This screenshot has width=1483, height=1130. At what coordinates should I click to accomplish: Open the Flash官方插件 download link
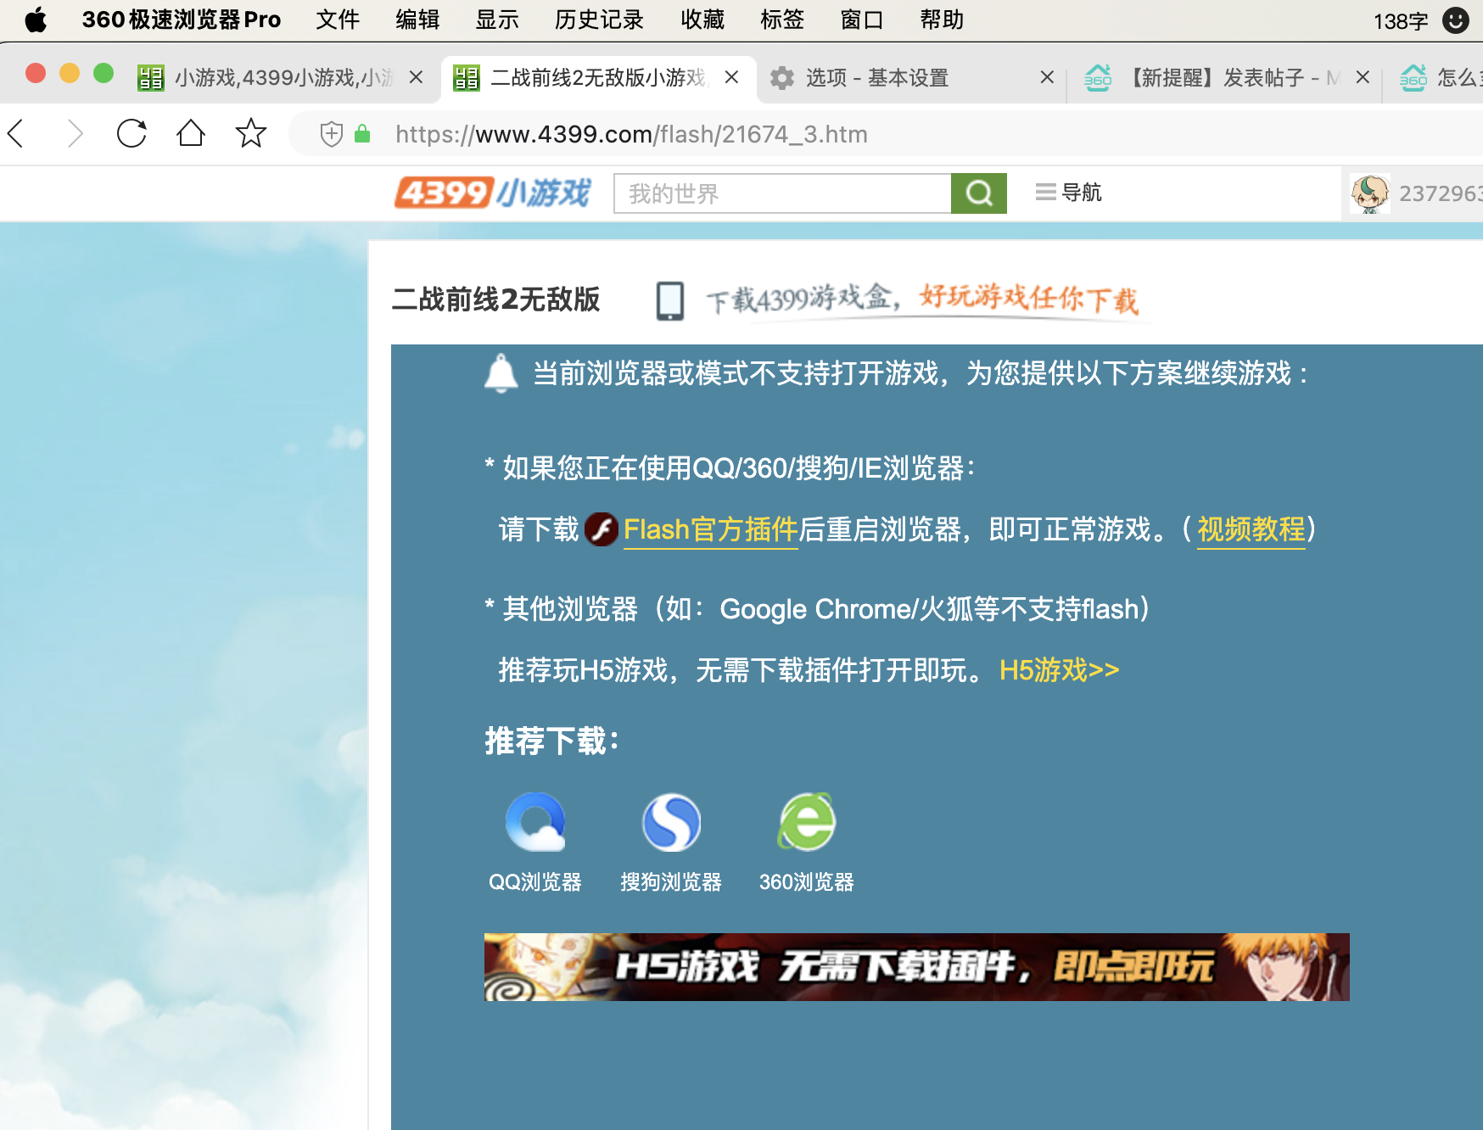[710, 529]
